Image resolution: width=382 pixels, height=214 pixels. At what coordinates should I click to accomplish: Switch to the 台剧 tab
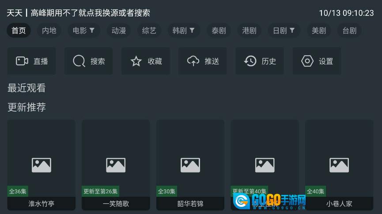coord(349,30)
